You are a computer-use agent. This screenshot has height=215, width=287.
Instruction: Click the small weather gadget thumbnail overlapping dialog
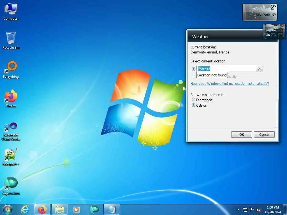[274, 31]
